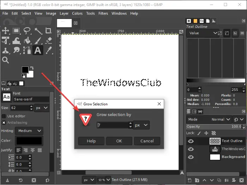Open the Filters menu
Image resolution: width=247 pixels, height=185 pixels.
click(103, 13)
